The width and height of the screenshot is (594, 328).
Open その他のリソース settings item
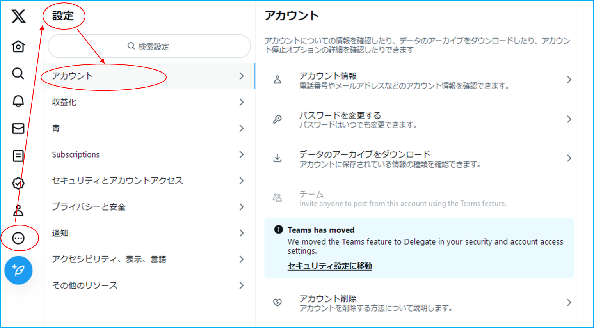coord(149,285)
